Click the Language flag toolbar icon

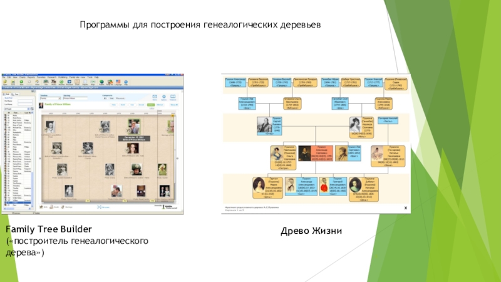(118, 83)
